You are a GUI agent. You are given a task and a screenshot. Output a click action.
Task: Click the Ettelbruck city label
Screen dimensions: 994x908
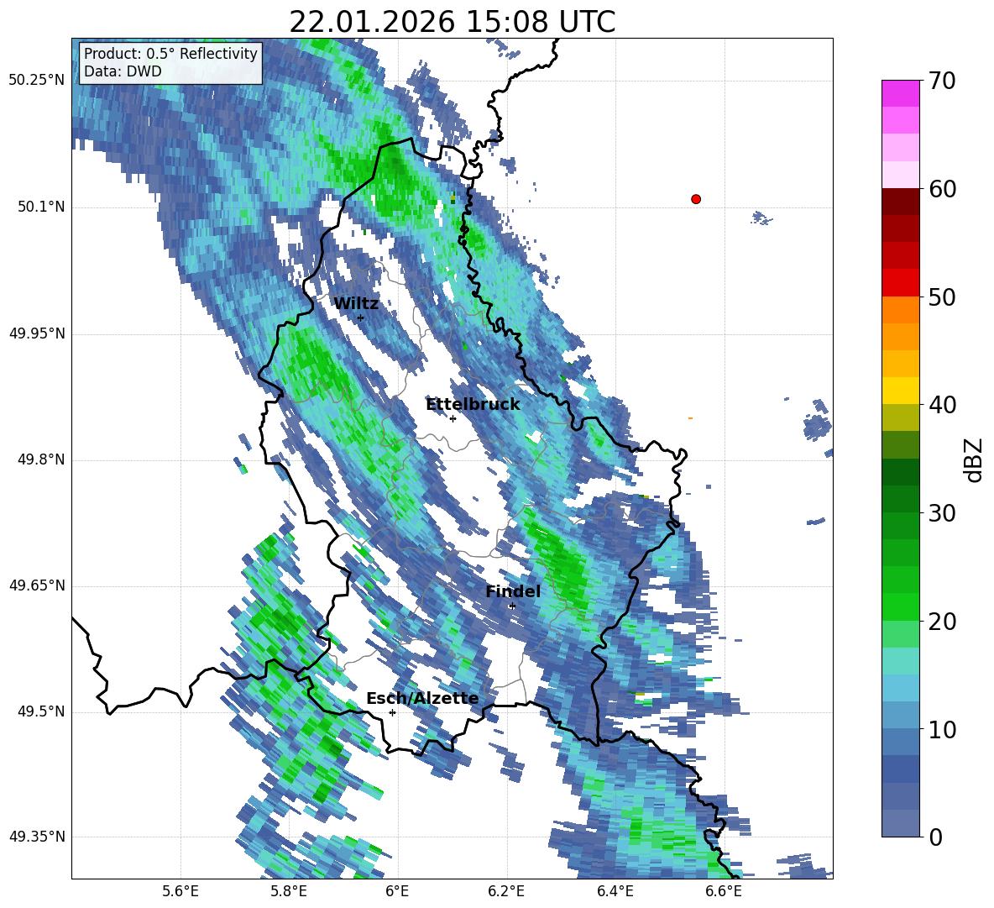(473, 405)
